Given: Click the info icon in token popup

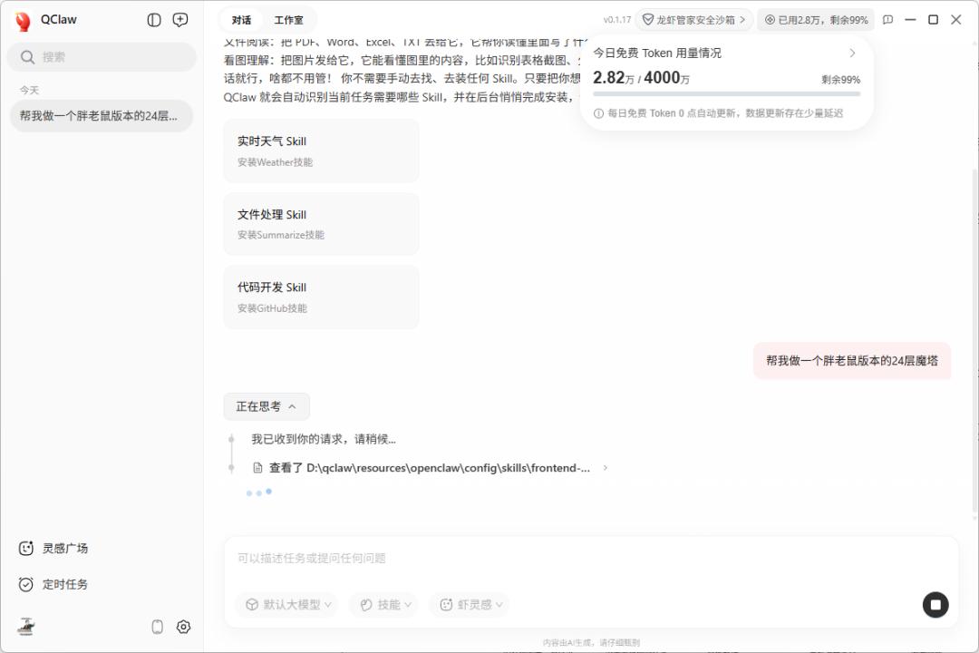Looking at the screenshot, I should 598,113.
